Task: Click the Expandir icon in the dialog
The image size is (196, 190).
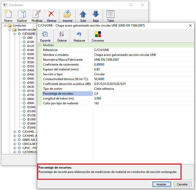Action: tap(45, 34)
